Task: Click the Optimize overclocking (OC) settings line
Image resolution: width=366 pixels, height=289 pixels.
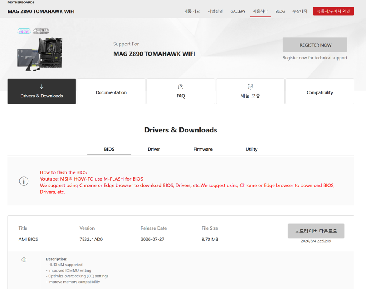Action: (77, 276)
